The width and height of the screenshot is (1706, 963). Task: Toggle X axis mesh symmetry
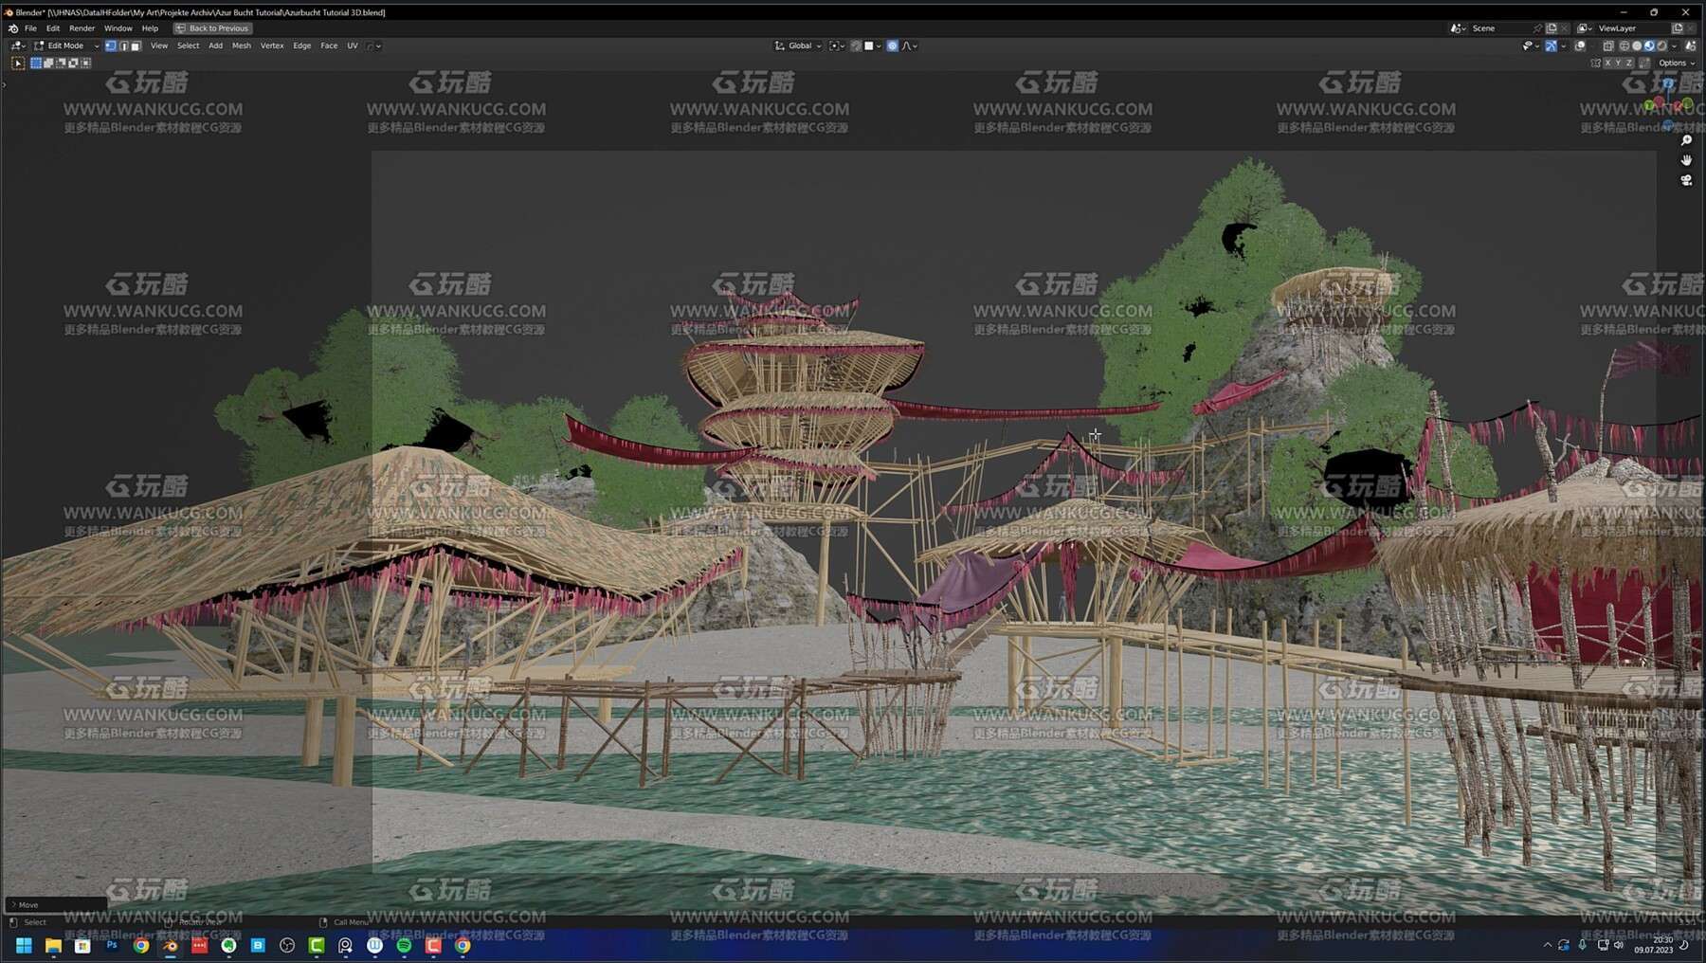click(x=1607, y=63)
